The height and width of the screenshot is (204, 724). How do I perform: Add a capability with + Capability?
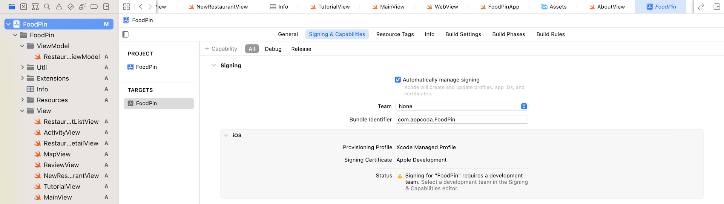click(221, 49)
